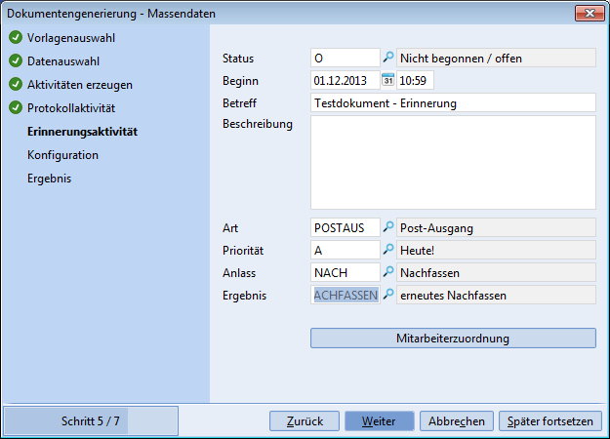Click the green checkmark beside Vorlagenauswahl
The image size is (610, 439).
point(16,38)
